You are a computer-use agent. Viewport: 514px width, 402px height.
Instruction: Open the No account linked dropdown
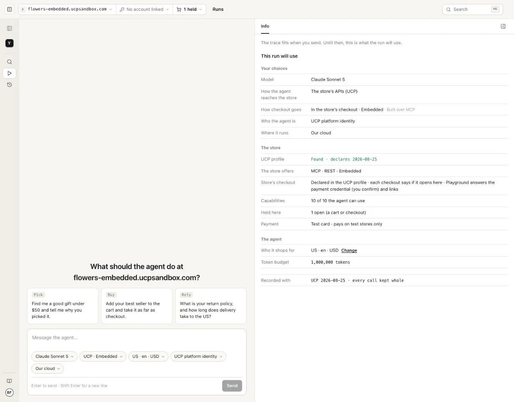(144, 9)
